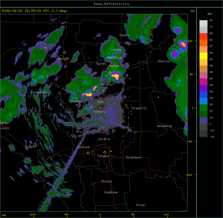Click the strong echo cell near the right map edge
Screen dimensions: 223x218
[183, 44]
